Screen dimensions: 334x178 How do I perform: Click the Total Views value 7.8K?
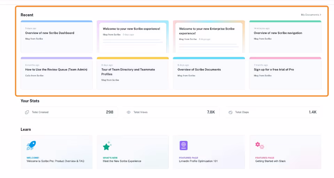[x=211, y=112]
